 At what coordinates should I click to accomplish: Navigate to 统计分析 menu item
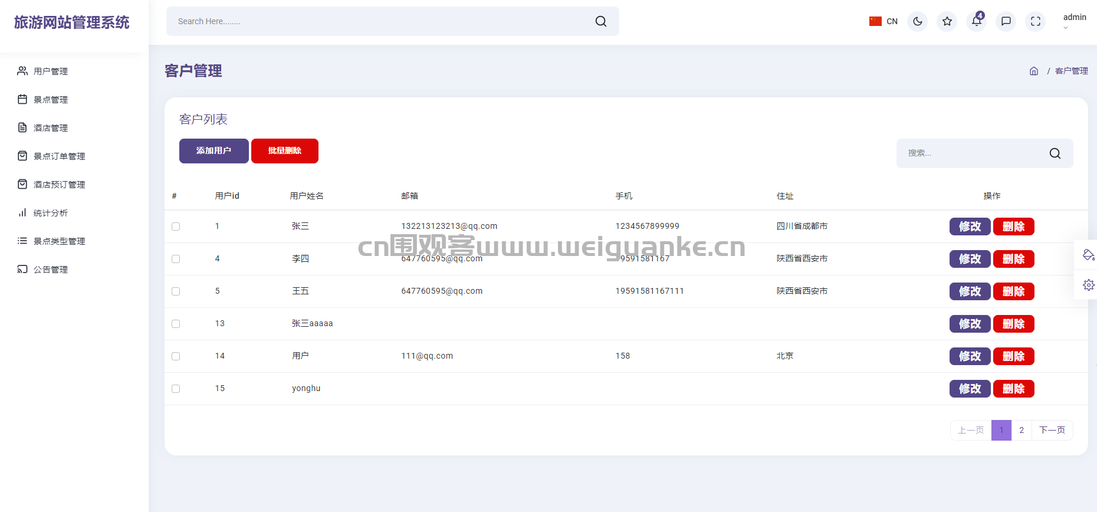click(x=51, y=213)
